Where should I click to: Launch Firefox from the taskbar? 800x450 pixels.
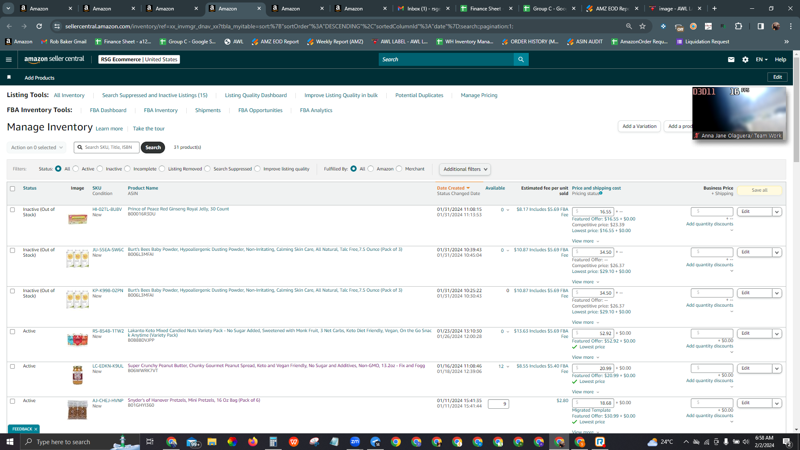253,442
